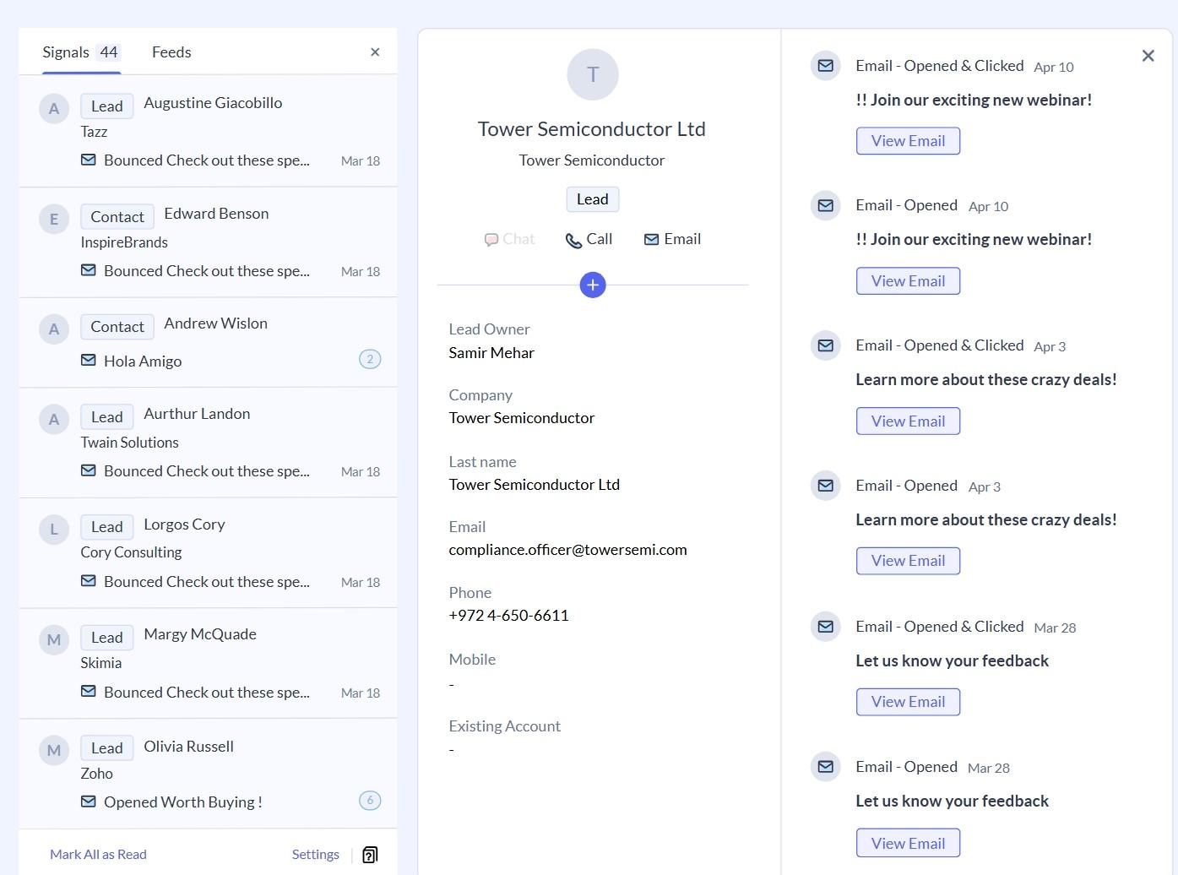Click avatar A for Augustine Giacobillo
1178x875 pixels.
point(54,109)
